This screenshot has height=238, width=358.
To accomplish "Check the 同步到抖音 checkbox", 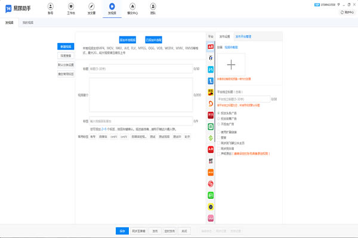I will click(x=218, y=149).
